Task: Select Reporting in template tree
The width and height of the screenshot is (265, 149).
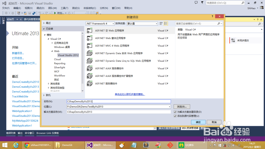Action: pyautogui.click(x=60, y=63)
